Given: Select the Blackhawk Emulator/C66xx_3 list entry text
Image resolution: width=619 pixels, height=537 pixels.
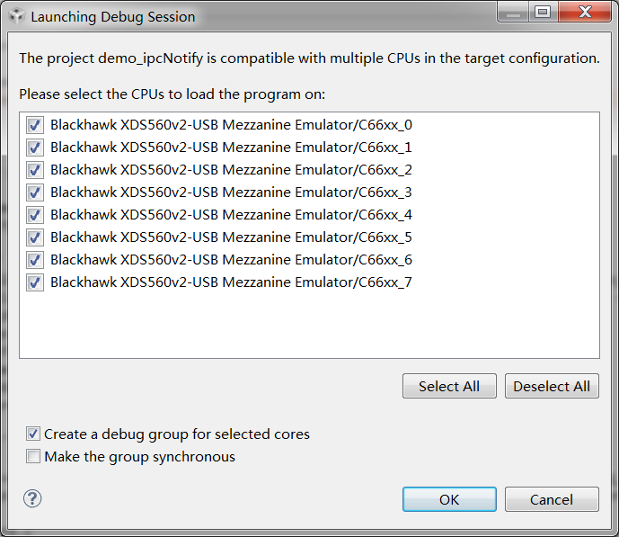Looking at the screenshot, I should 231,192.
